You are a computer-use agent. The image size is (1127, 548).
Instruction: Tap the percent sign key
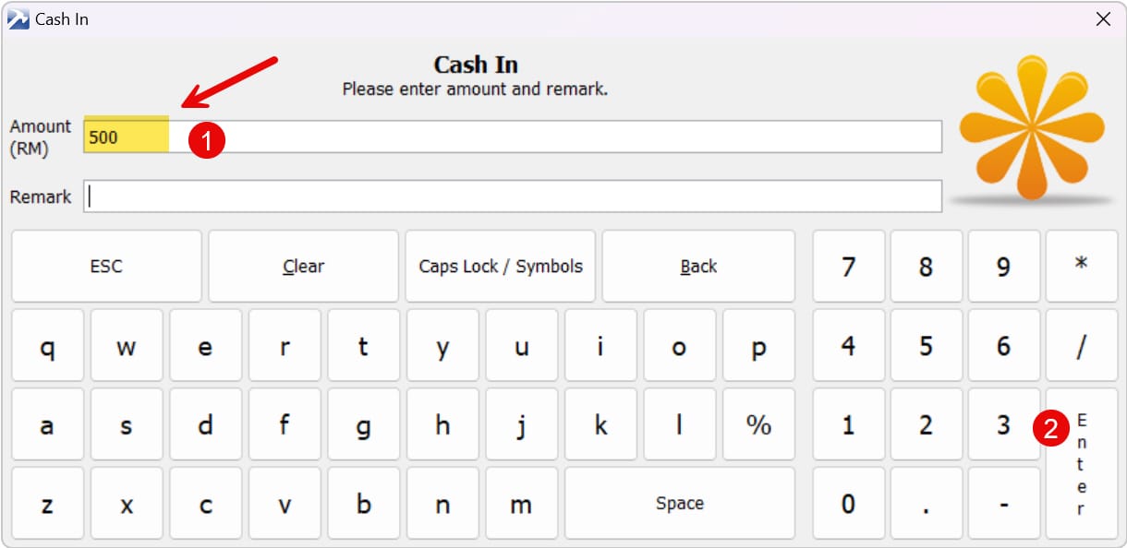[758, 425]
